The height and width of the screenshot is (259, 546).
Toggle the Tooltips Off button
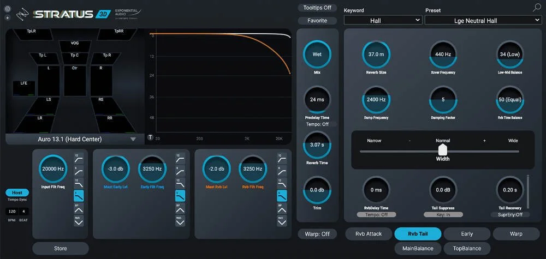point(317,8)
